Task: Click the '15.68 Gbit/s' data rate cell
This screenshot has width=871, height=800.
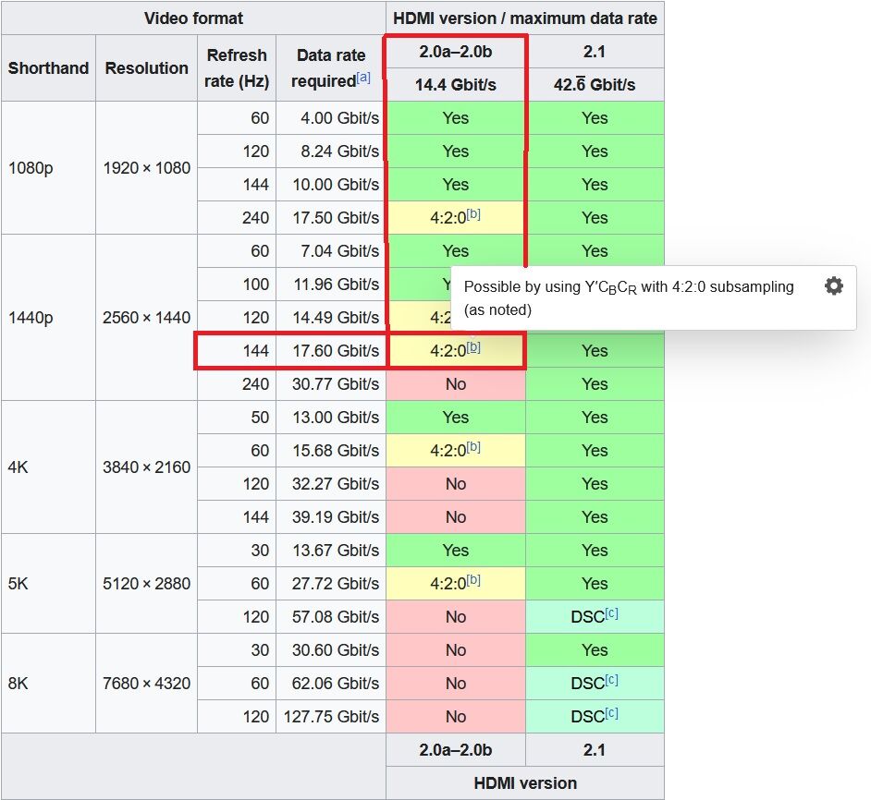Action: click(x=331, y=450)
